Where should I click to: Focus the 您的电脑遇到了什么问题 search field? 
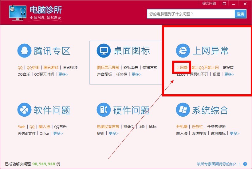point(191,14)
